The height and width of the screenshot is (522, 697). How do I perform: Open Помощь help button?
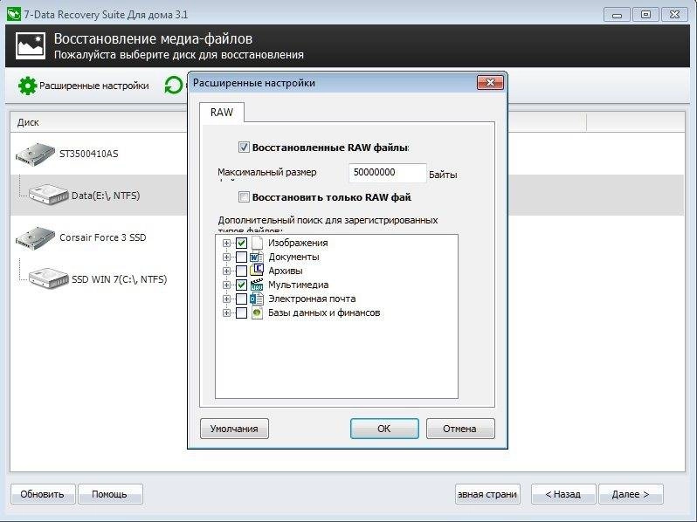(110, 494)
